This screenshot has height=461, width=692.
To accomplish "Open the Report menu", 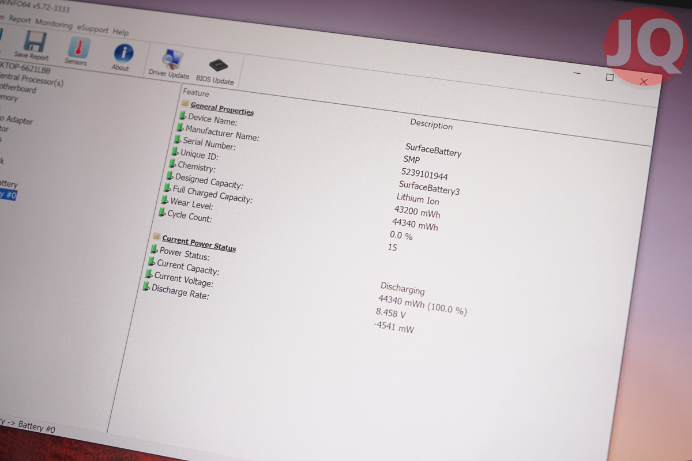I will (x=20, y=19).
